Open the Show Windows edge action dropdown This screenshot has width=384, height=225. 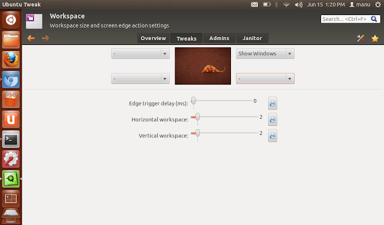[265, 53]
